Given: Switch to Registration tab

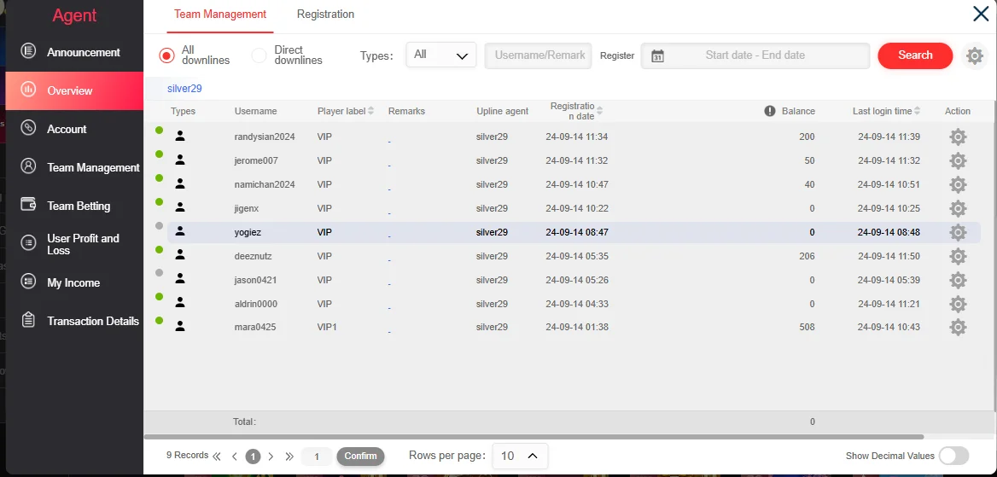Looking at the screenshot, I should click(x=325, y=14).
